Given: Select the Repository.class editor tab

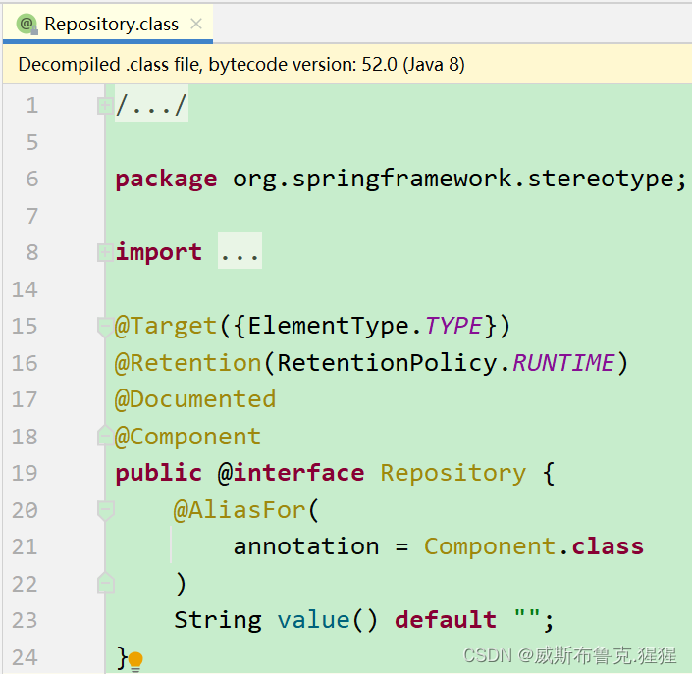Looking at the screenshot, I should tap(111, 24).
